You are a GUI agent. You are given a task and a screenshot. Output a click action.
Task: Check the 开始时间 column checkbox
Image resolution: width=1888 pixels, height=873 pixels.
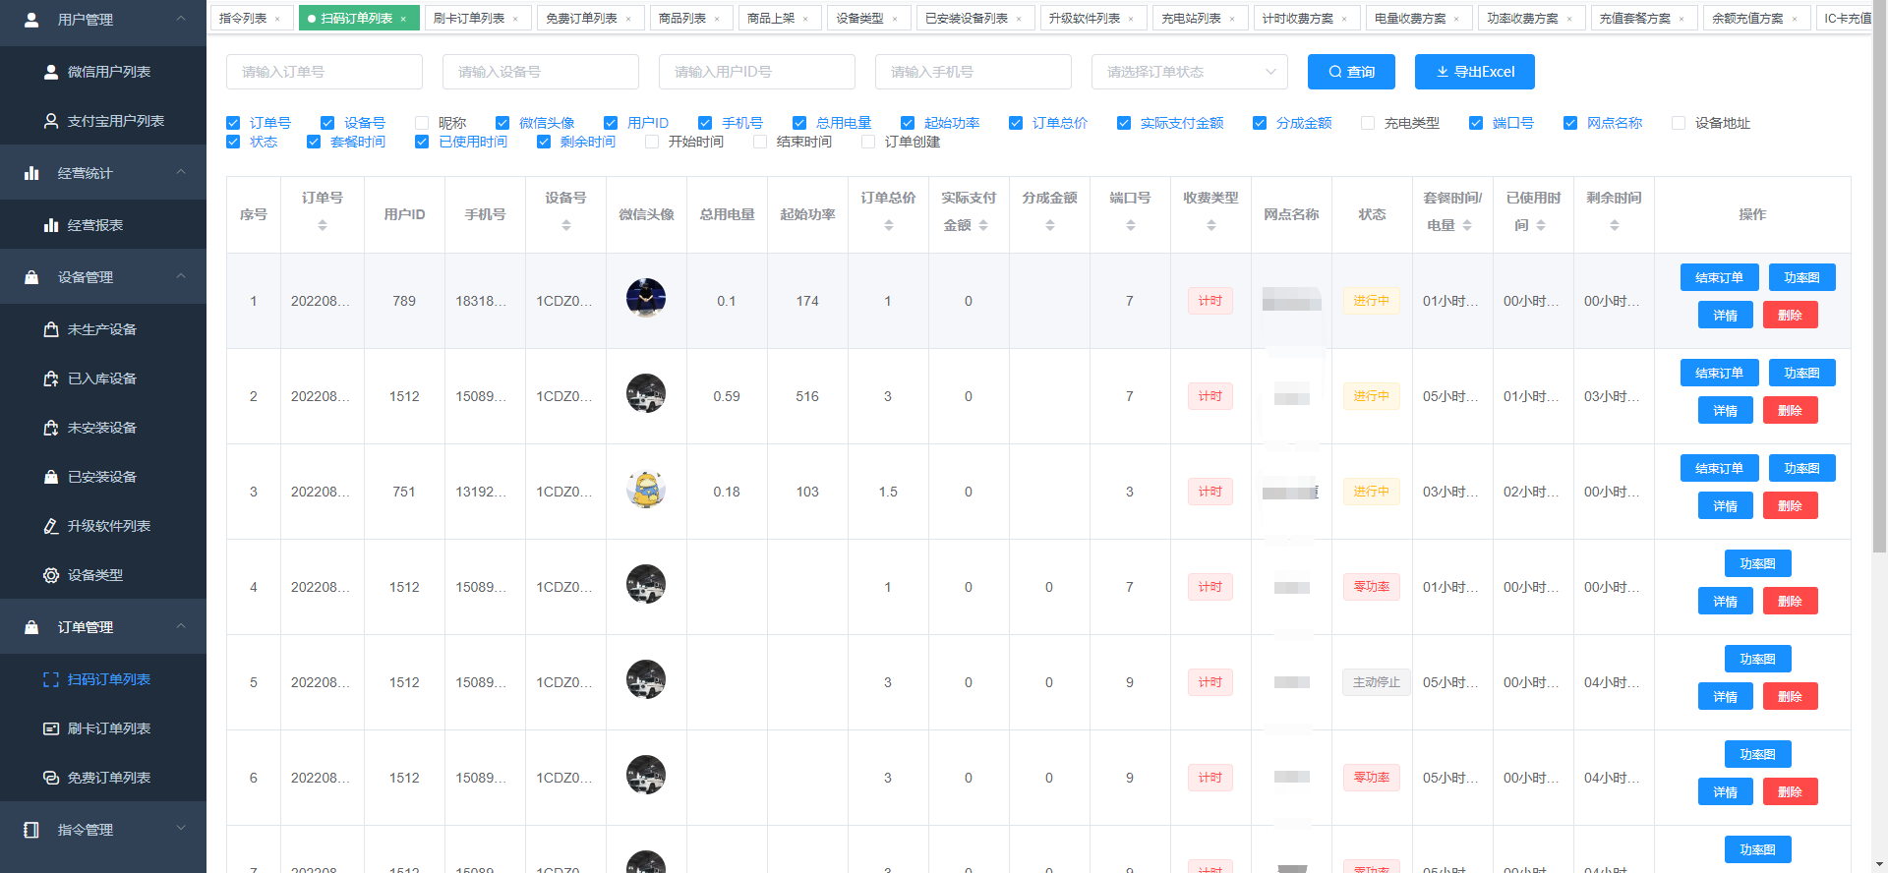pyautogui.click(x=652, y=142)
